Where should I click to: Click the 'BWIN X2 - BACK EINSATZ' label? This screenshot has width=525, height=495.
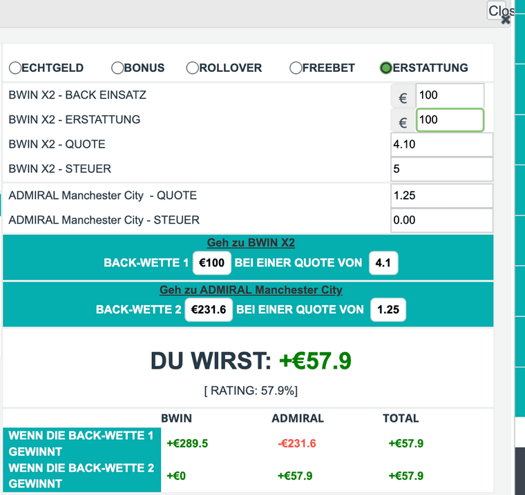pos(77,95)
